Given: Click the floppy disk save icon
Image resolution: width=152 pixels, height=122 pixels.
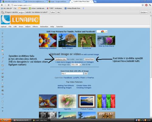Looking at the screenshot, I should pos(2,77).
